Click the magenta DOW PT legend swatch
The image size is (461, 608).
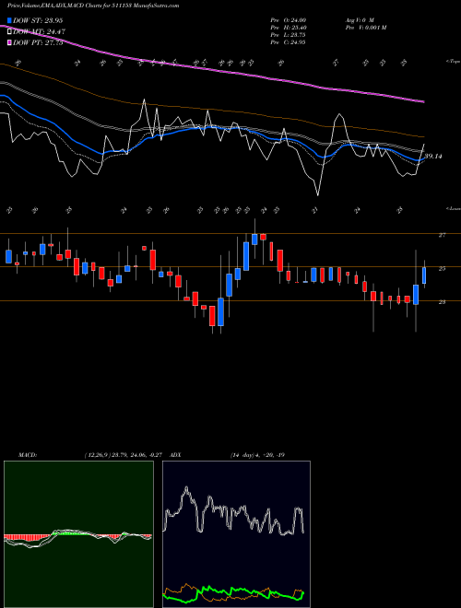pyautogui.click(x=10, y=42)
